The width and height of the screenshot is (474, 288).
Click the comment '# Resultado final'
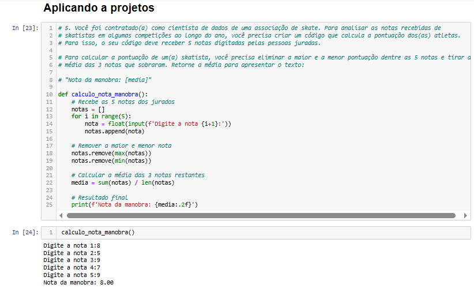[x=99, y=197]
